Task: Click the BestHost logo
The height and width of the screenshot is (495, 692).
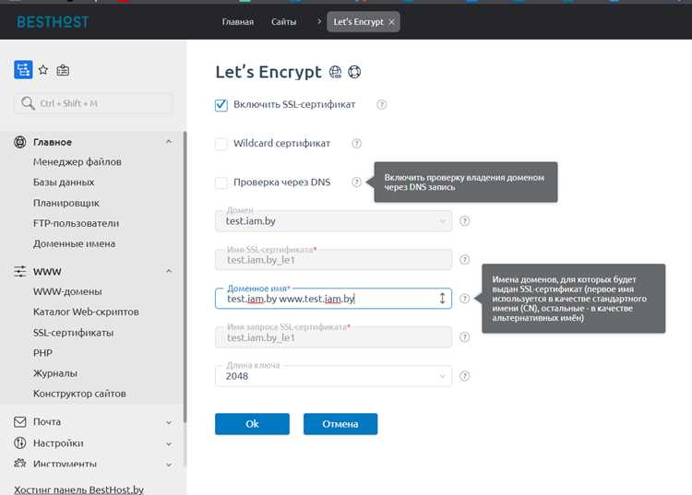Action: coord(53,21)
